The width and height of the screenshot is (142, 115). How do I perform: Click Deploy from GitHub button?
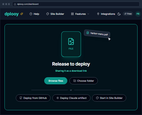(x=33, y=98)
